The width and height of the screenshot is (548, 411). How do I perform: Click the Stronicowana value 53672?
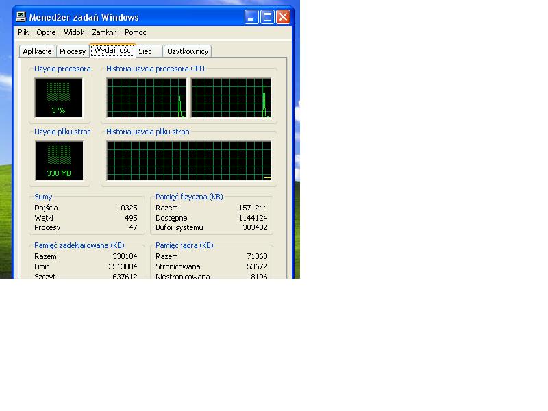click(258, 266)
